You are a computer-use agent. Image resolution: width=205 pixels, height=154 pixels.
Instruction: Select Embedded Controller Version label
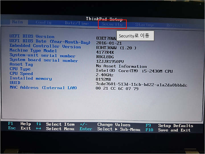coord(45,46)
